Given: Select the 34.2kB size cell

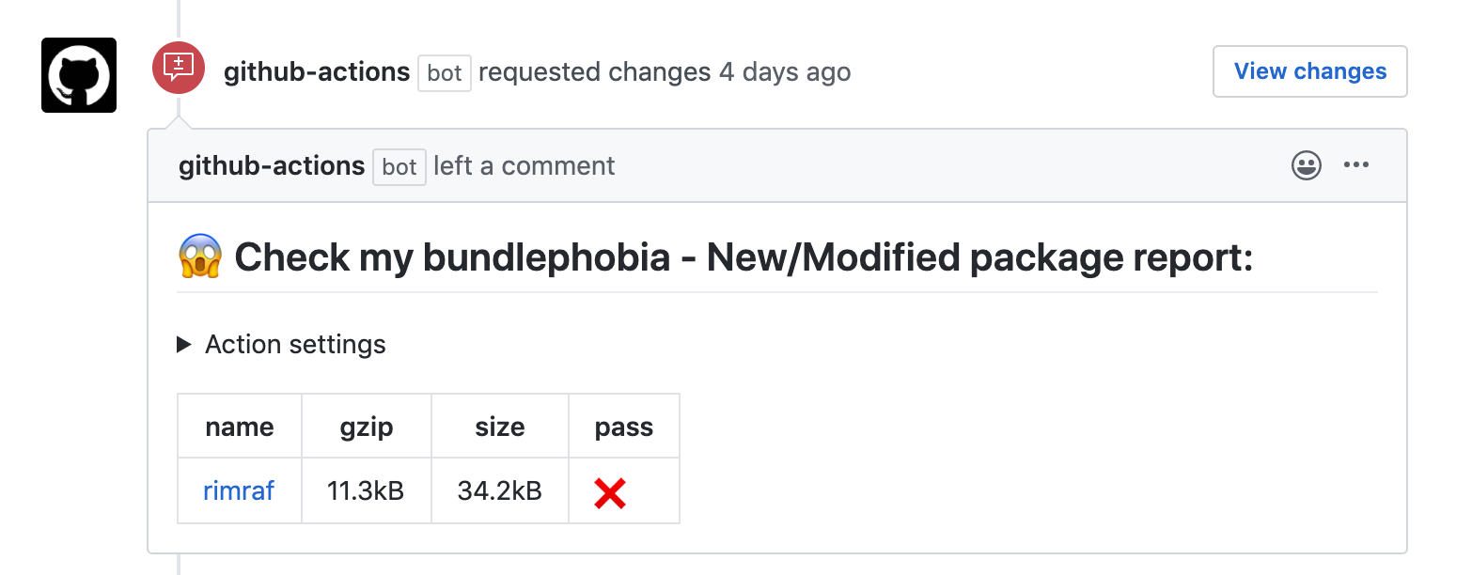Looking at the screenshot, I should pos(500,490).
